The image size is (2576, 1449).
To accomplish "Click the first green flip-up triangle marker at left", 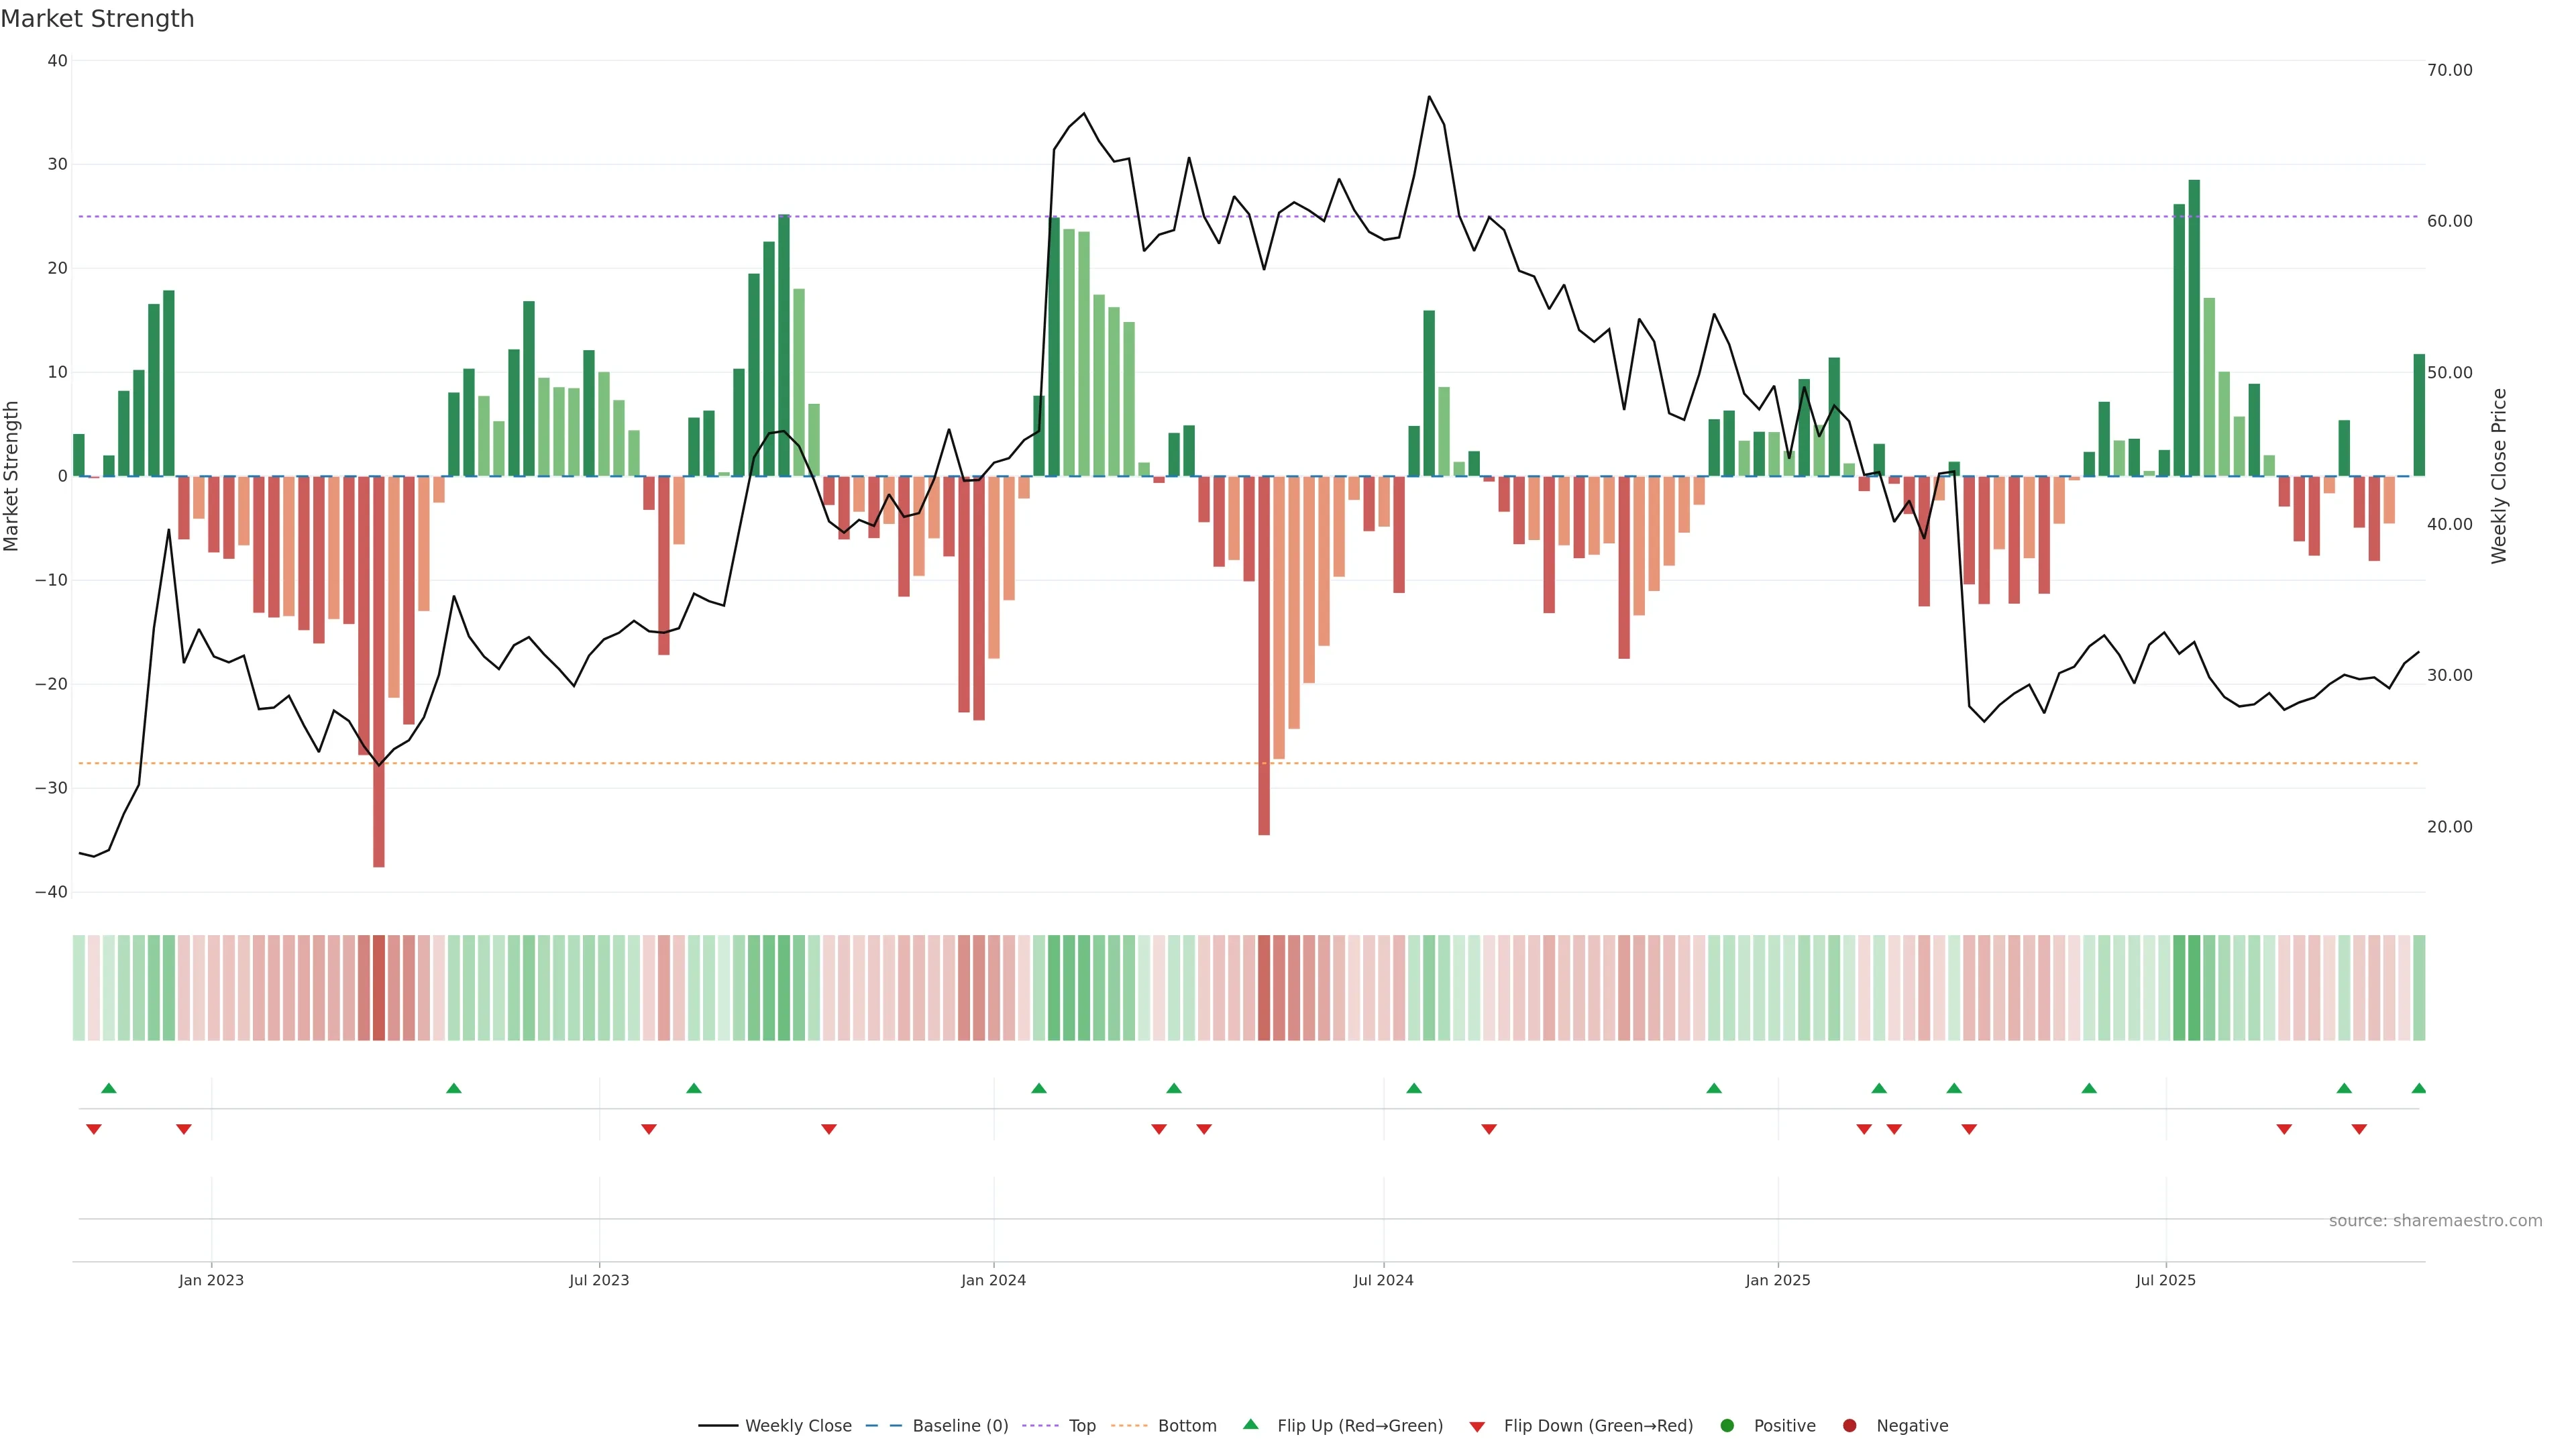I will (109, 1088).
